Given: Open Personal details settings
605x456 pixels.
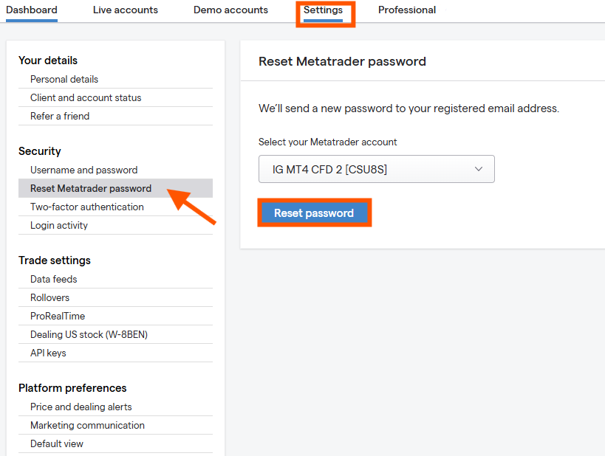Looking at the screenshot, I should pyautogui.click(x=65, y=79).
